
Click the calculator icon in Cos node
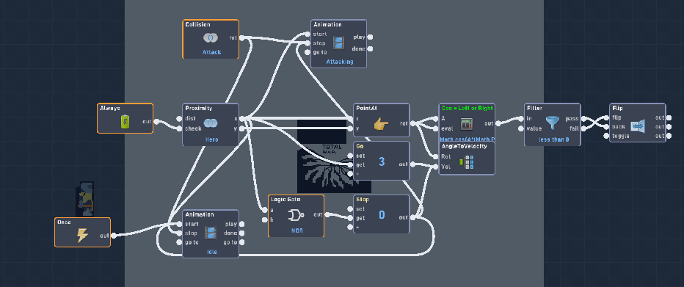[467, 124]
